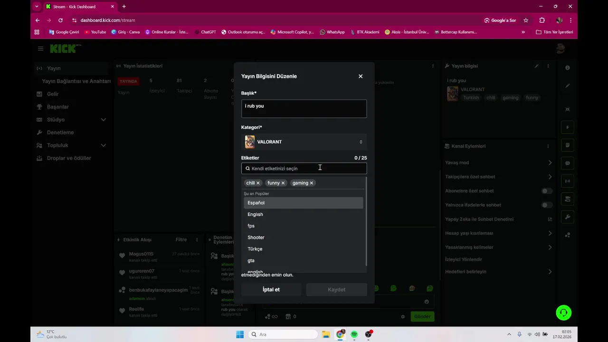The width and height of the screenshot is (608, 342).
Task: Reload the page in Chrome
Action: click(60, 20)
